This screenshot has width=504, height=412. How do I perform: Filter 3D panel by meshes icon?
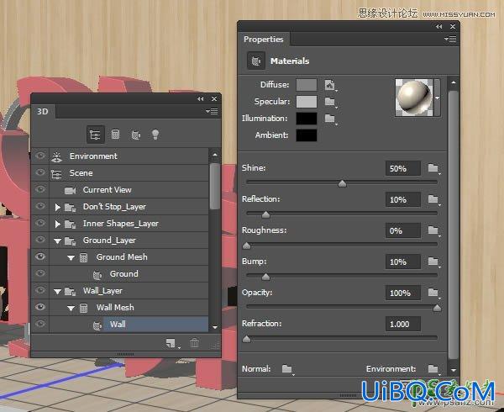(115, 135)
